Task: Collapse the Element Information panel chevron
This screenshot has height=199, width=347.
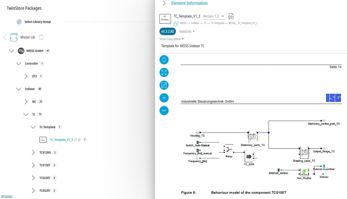Action: point(164,3)
